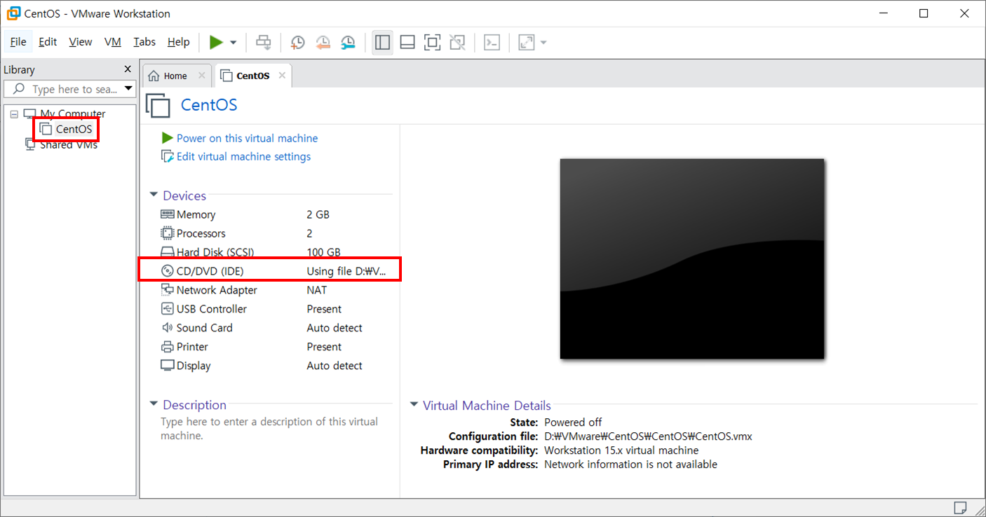The width and height of the screenshot is (986, 517).
Task: Open the File menu
Action: pos(18,42)
